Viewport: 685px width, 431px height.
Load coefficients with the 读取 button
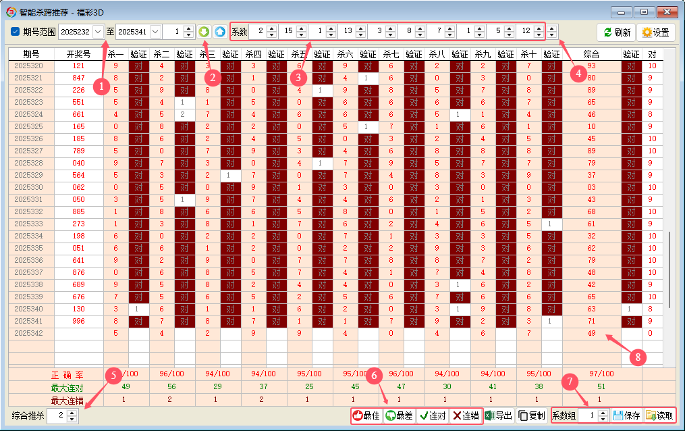(x=659, y=415)
